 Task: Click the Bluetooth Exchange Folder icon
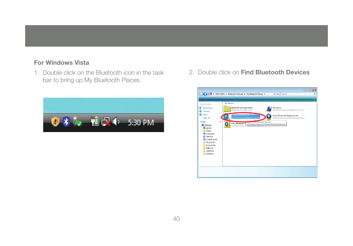pyautogui.click(x=227, y=109)
